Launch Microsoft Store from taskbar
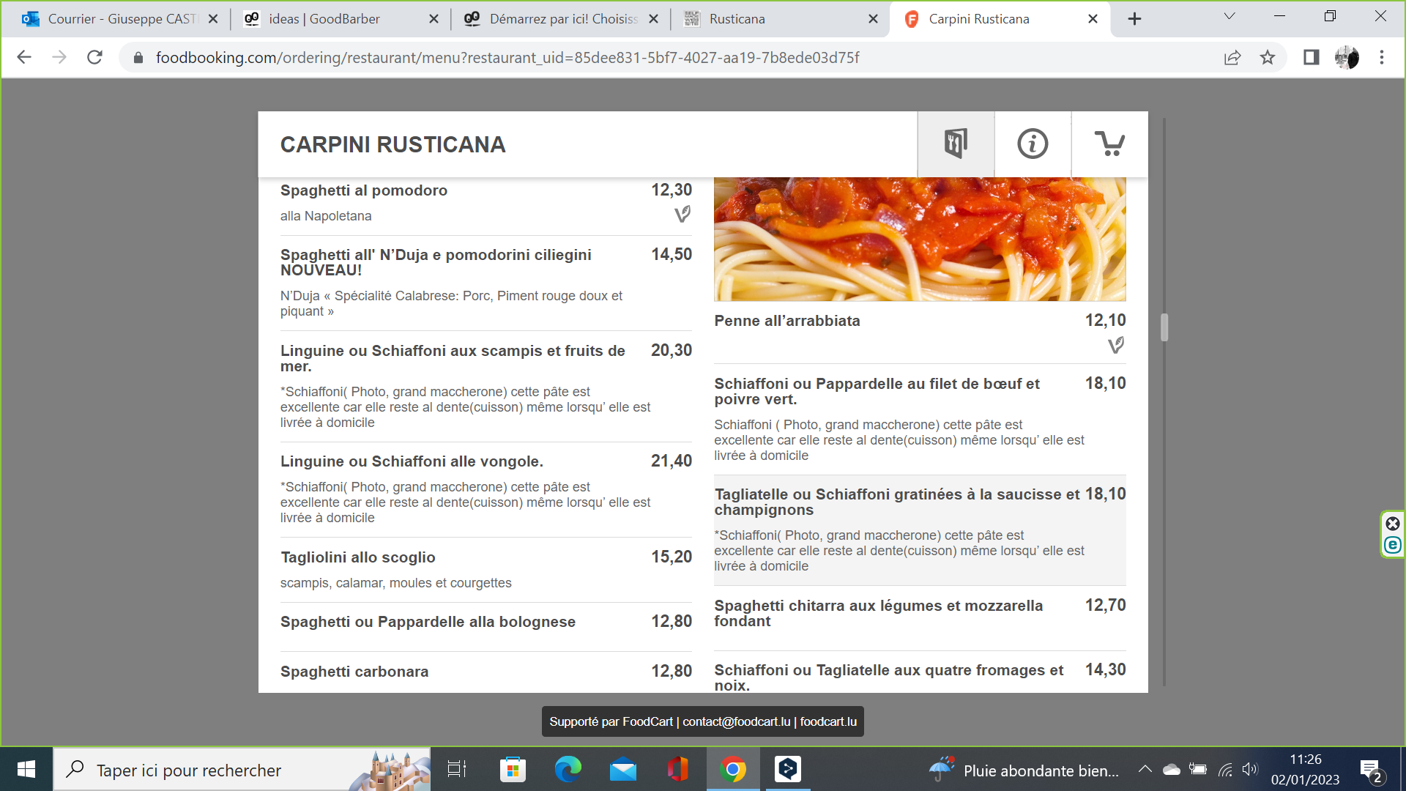1406x791 pixels. click(x=513, y=769)
